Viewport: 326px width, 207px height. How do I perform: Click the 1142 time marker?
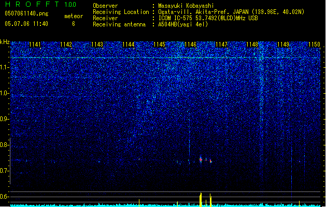click(66, 45)
